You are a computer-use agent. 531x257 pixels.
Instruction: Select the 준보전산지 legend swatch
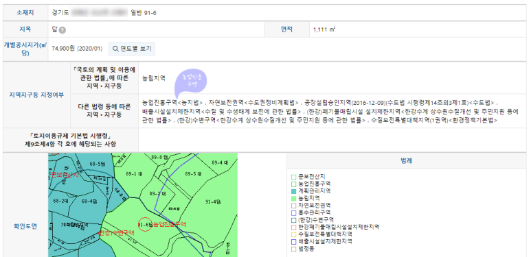293,177
